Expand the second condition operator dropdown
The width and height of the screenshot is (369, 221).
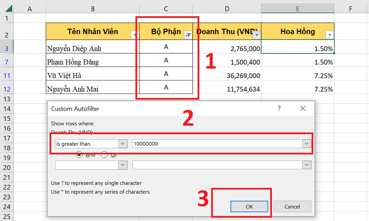click(123, 165)
